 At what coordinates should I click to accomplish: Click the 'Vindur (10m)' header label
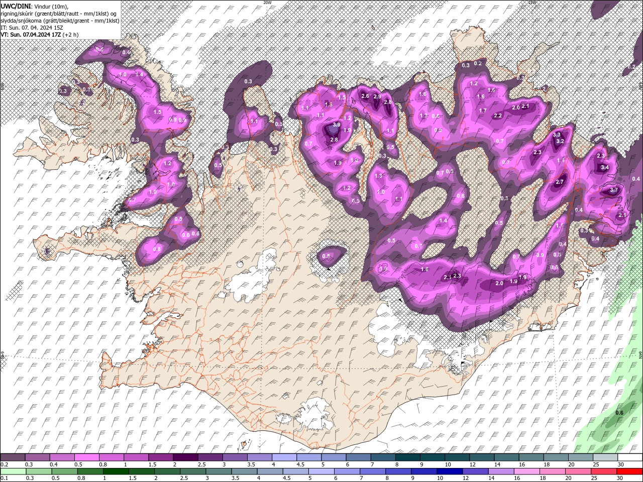pos(51,6)
